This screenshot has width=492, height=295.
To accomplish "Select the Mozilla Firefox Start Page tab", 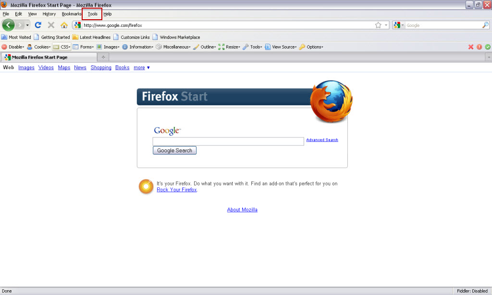I will (49, 57).
